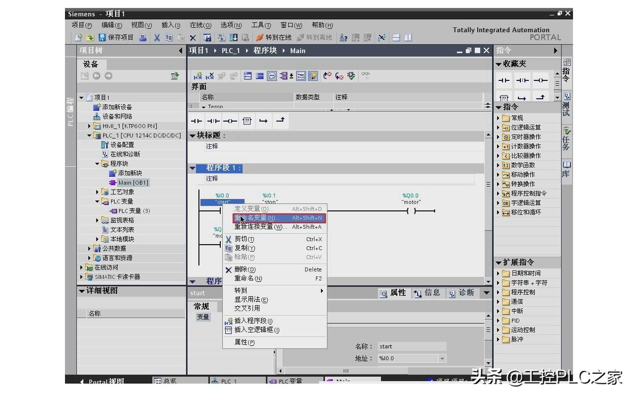
Task: Choose 属性(P) in the context menu
Action: [275, 342]
